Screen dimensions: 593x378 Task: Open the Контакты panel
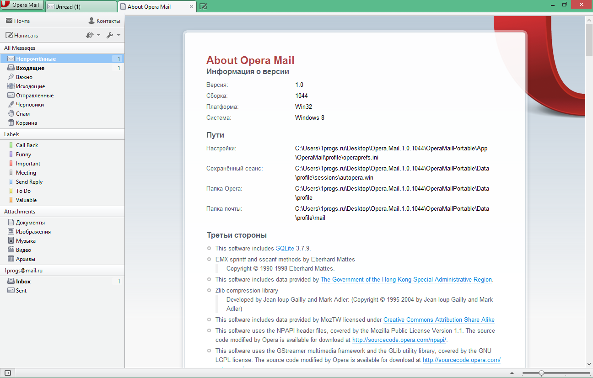coord(104,21)
